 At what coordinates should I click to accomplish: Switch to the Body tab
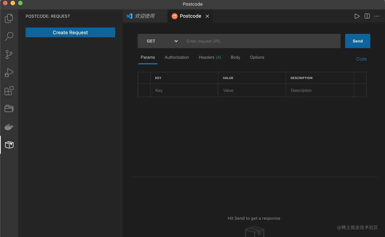coord(235,58)
